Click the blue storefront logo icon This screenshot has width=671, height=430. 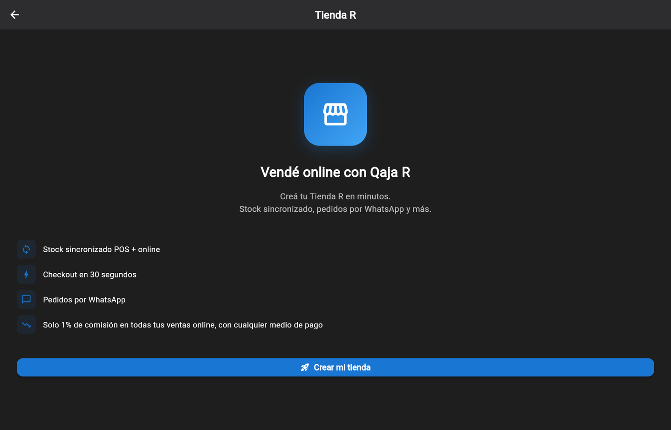(x=335, y=114)
